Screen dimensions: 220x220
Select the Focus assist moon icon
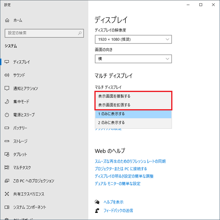[7, 102]
